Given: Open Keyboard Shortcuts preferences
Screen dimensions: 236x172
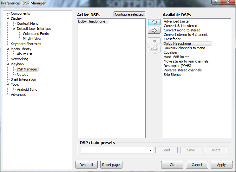Looking at the screenshot, I should (x=26, y=44).
